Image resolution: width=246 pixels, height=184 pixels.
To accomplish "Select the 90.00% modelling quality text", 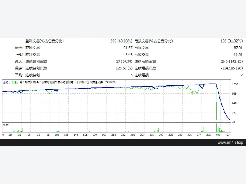I will [x=111, y=82].
